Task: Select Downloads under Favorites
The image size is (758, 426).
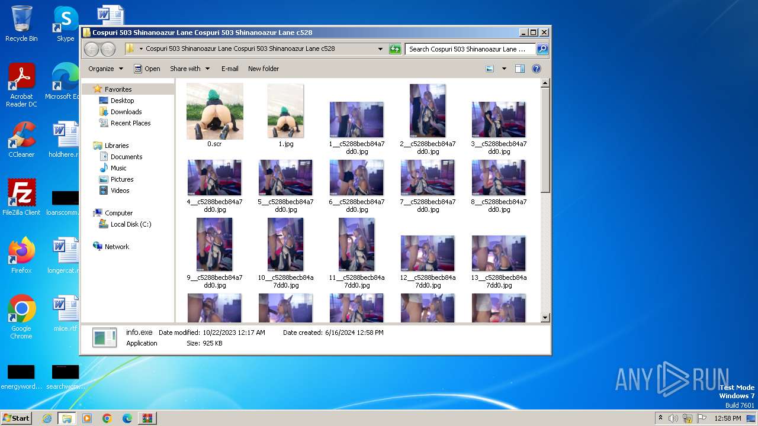Action: click(x=126, y=112)
